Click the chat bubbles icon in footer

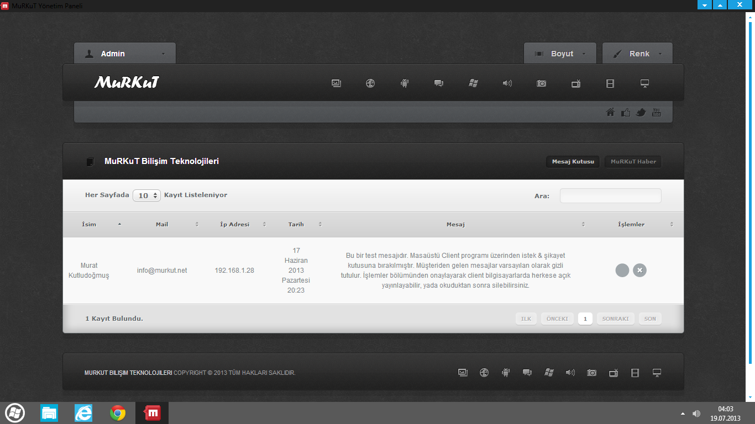[x=527, y=373]
